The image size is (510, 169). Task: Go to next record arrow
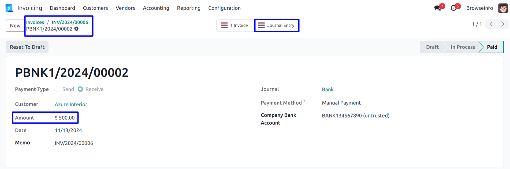[503, 24]
